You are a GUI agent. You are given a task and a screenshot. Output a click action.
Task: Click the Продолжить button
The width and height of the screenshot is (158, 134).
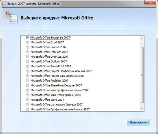[x=138, y=122]
